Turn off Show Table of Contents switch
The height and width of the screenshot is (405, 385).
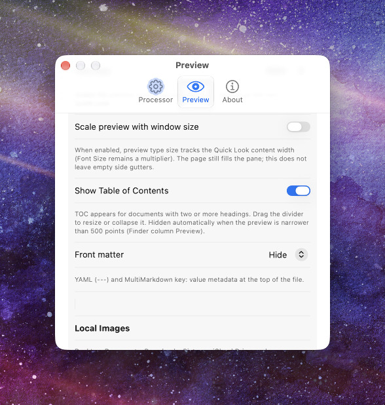pyautogui.click(x=299, y=191)
